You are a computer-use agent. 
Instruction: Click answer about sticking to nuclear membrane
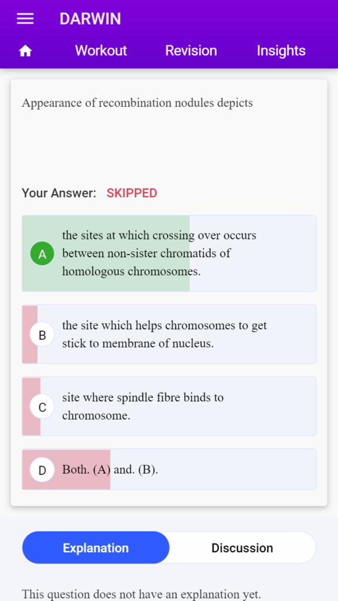pos(164,335)
